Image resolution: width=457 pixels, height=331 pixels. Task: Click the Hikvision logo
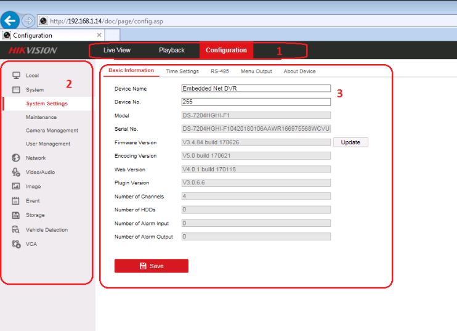click(x=33, y=51)
